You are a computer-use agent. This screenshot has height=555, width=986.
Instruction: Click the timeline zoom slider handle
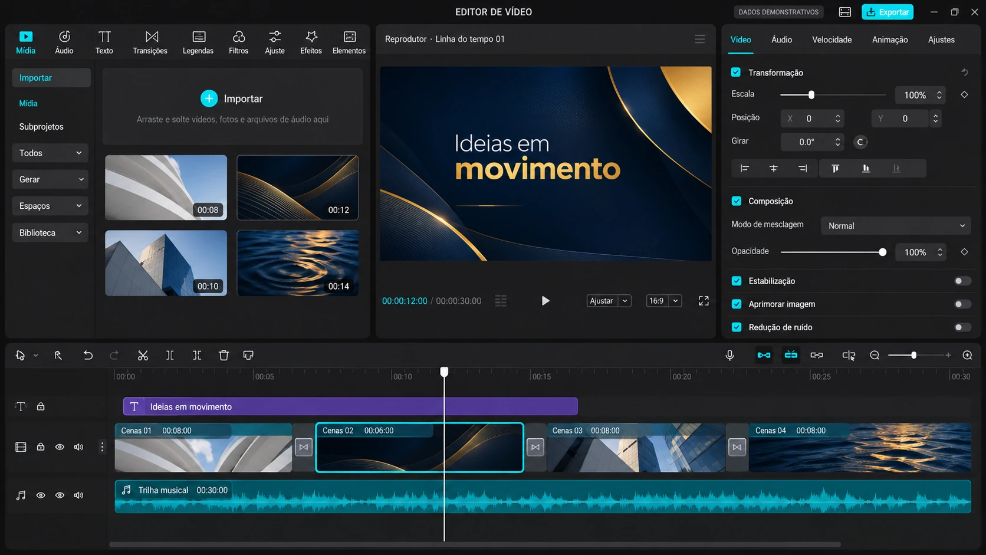pos(913,355)
